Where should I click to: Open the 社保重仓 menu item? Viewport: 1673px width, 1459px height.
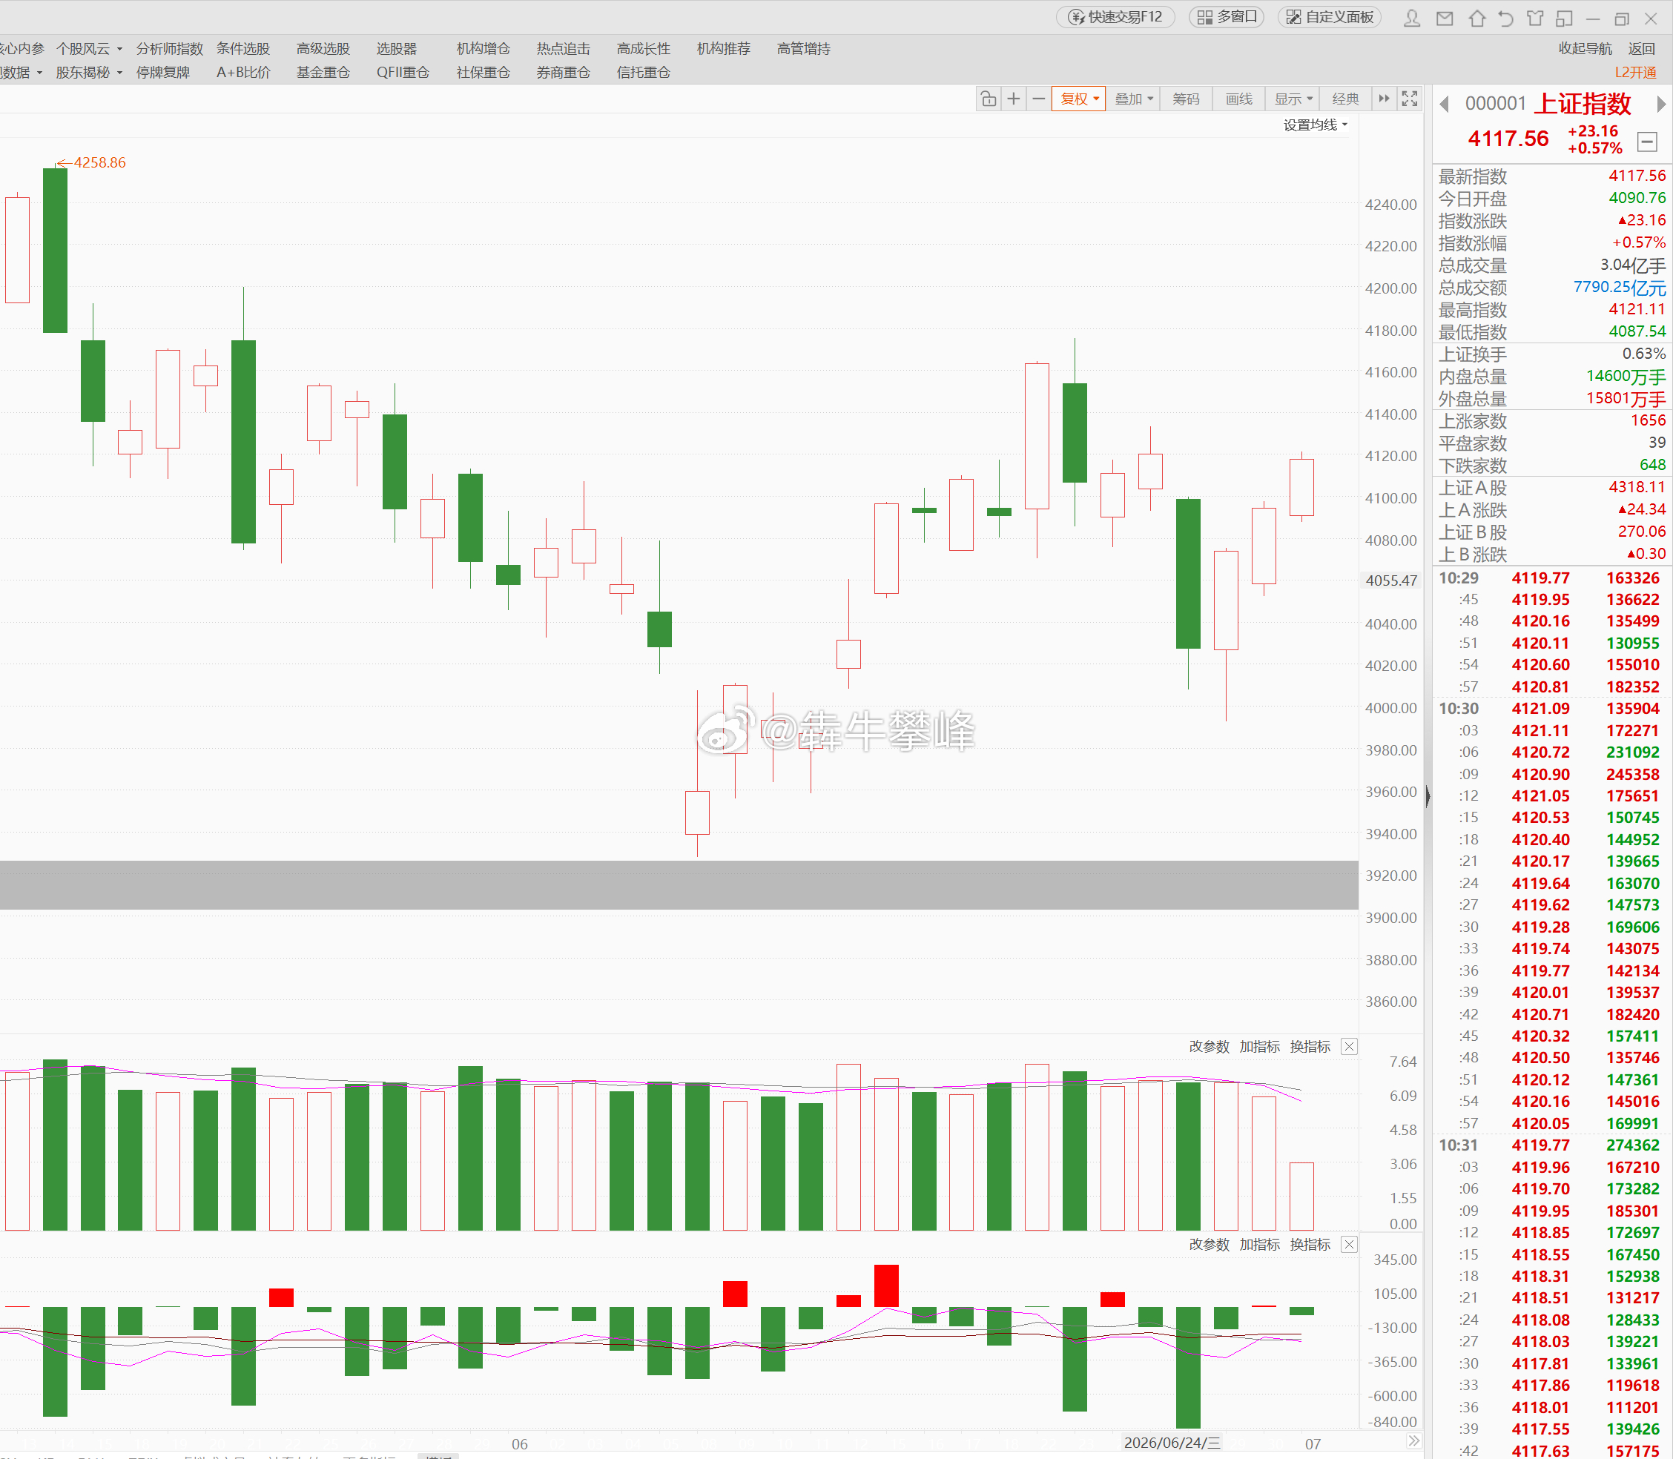(x=483, y=73)
